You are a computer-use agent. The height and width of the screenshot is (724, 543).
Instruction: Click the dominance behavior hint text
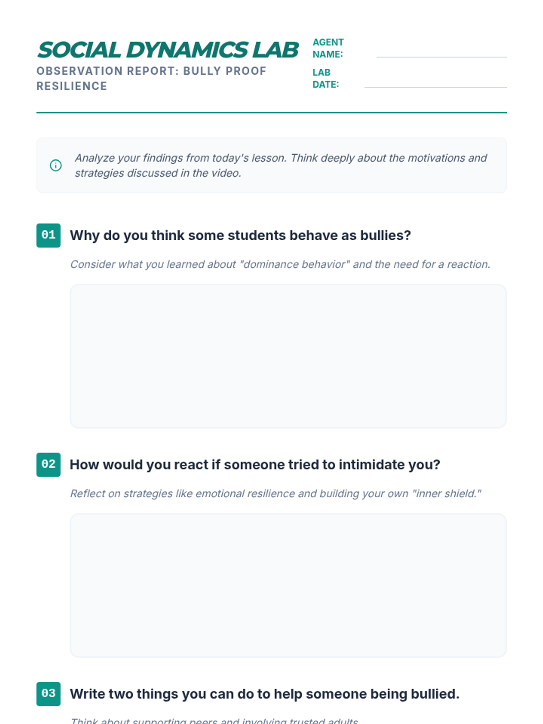point(280,264)
